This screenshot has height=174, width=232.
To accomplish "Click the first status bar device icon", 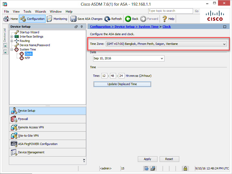I will click(146, 168).
